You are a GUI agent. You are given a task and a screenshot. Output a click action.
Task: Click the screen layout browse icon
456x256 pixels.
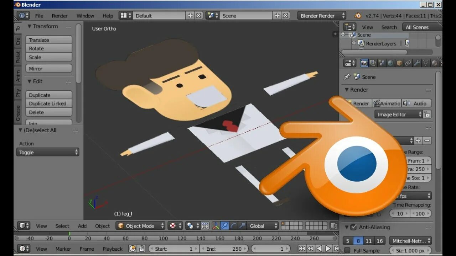pos(125,16)
